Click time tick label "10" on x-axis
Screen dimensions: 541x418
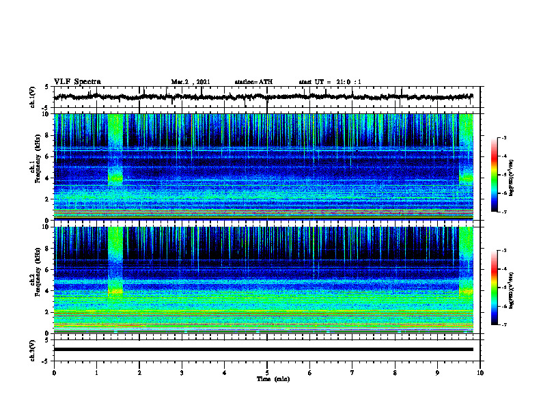(480, 373)
